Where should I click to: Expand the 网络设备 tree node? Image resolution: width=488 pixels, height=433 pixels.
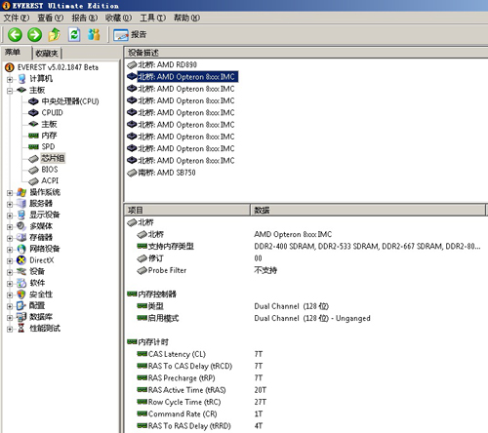tap(10, 250)
